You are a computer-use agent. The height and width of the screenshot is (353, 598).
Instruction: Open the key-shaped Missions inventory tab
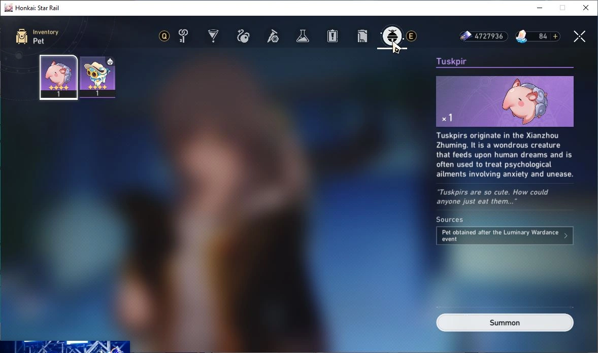tap(183, 36)
